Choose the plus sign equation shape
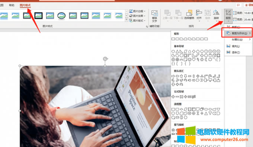This screenshot has width=253, height=147. 173,97
